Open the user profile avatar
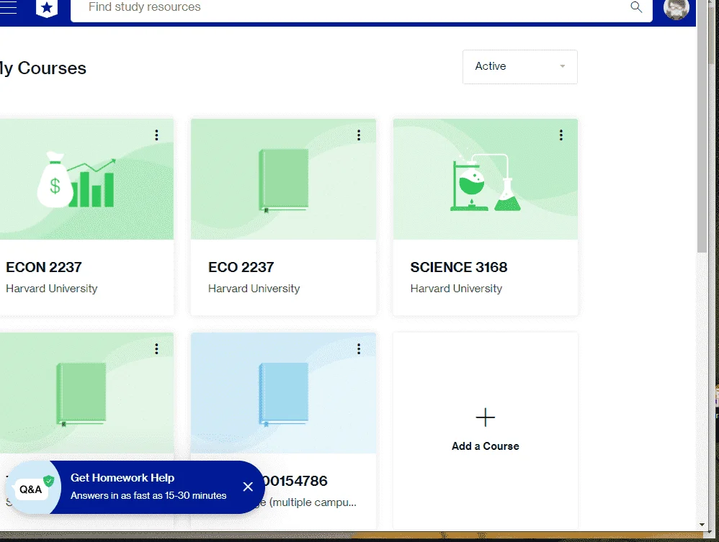The height and width of the screenshot is (542, 719). point(676,8)
